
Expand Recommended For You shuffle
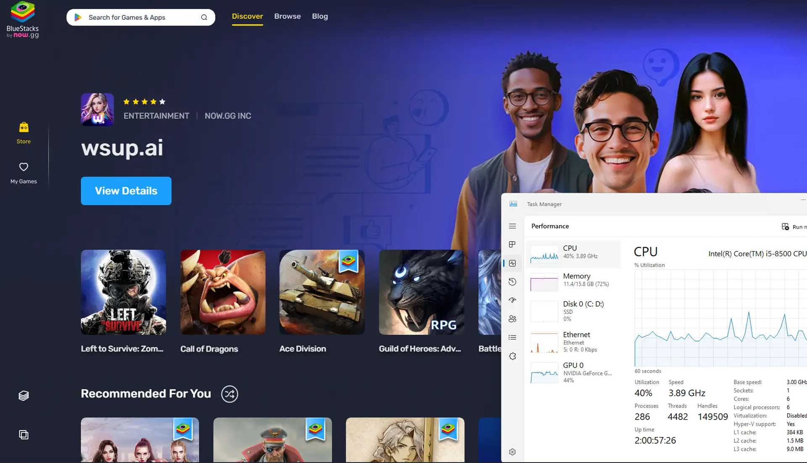pos(229,393)
